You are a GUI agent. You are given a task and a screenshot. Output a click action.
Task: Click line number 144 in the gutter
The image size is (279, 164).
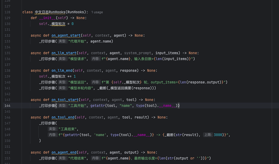[7, 106]
